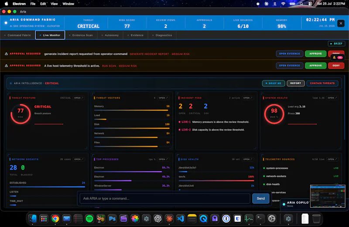The width and height of the screenshot is (349, 227).
Task: Open Launchpad from the dock
Action: pyautogui.click(x=44, y=219)
